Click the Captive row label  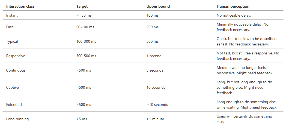click(x=13, y=87)
